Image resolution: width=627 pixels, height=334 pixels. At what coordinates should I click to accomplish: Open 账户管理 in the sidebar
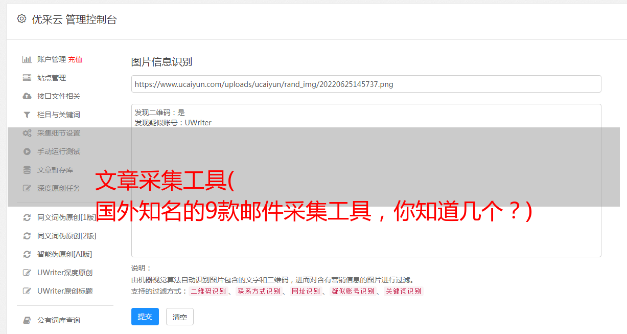point(52,59)
